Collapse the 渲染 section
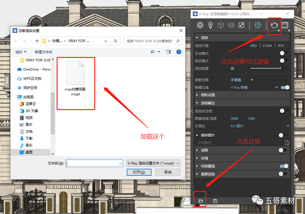This screenshot has width=305, height=214. [x=197, y=37]
